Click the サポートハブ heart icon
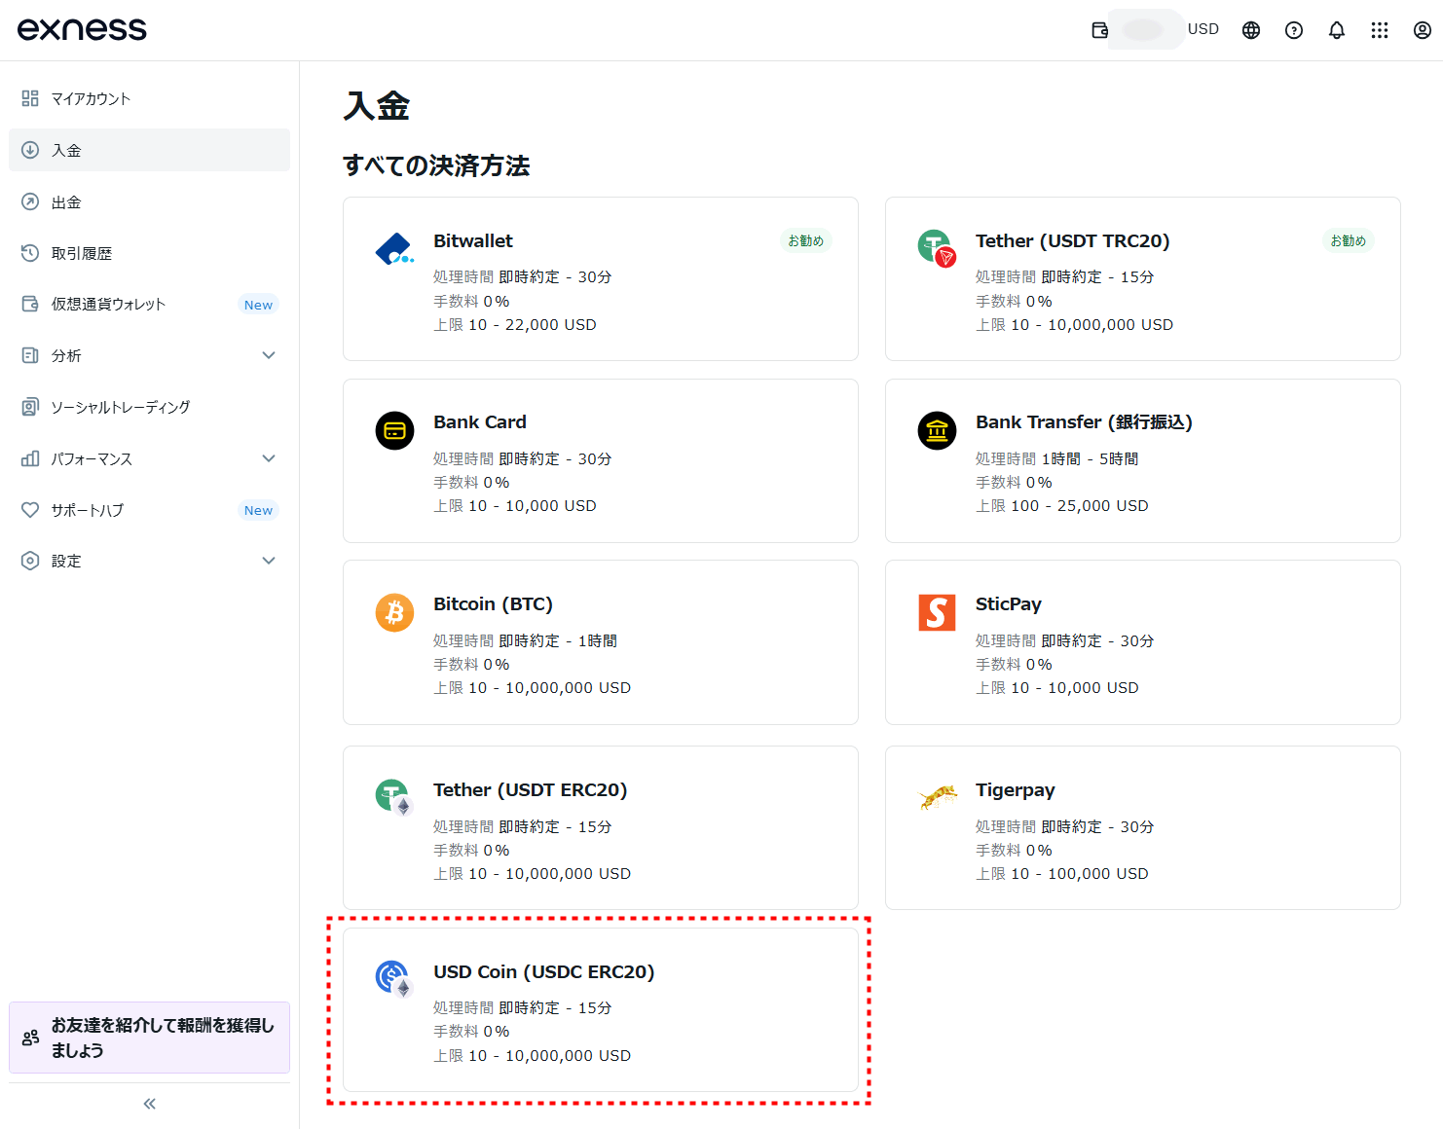1443x1130 pixels. 30,510
